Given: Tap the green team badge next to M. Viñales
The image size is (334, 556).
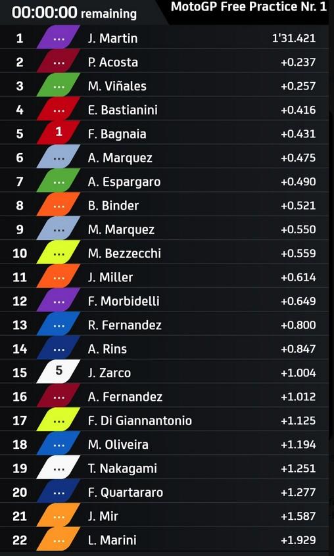Looking at the screenshot, I should (x=58, y=85).
